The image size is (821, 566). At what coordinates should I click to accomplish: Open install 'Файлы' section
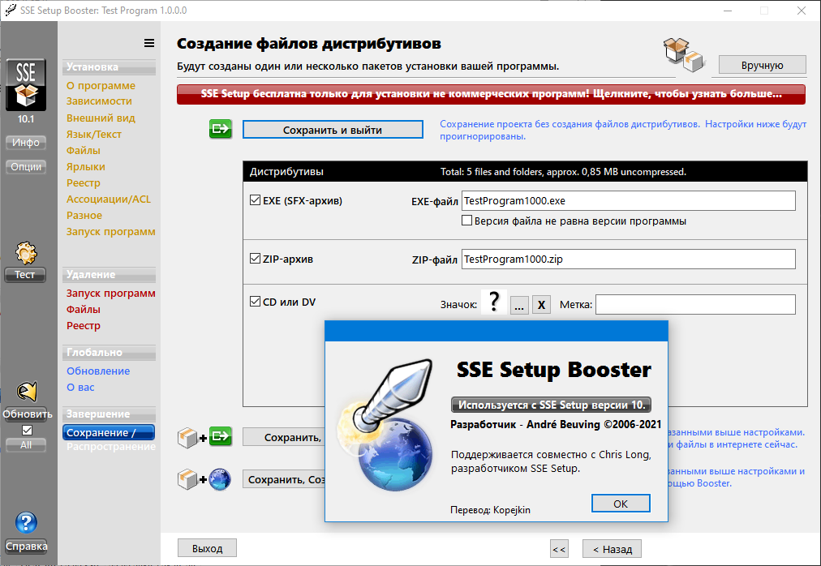point(84,150)
